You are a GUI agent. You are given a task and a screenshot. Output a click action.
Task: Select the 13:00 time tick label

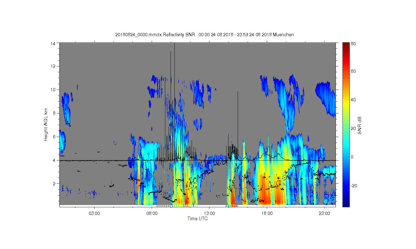point(209,214)
